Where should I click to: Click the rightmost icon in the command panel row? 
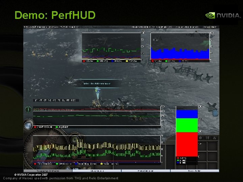[215, 138]
